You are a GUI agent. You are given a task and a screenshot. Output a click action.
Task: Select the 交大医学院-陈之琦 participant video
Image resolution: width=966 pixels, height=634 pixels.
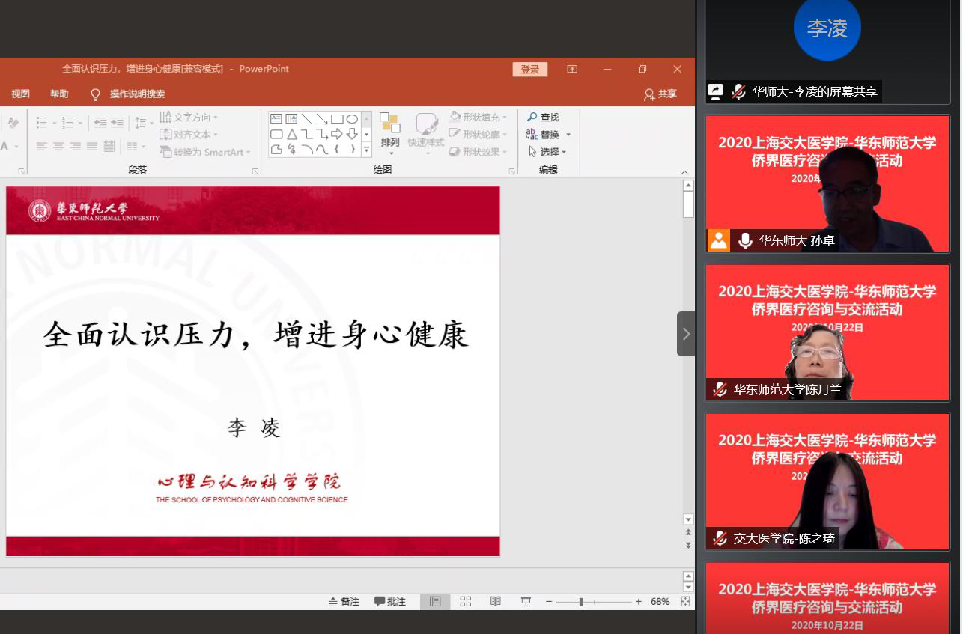(827, 481)
